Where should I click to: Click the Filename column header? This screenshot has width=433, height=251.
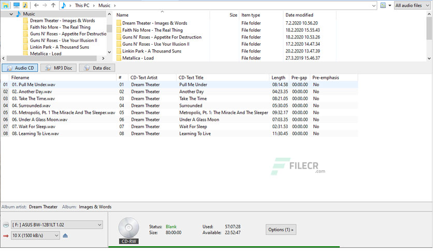pyautogui.click(x=20, y=78)
